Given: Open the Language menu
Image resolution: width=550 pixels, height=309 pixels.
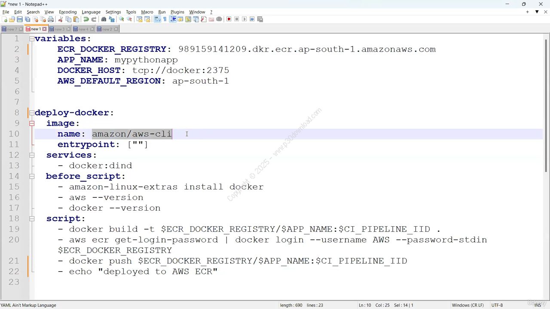Looking at the screenshot, I should 91,12.
